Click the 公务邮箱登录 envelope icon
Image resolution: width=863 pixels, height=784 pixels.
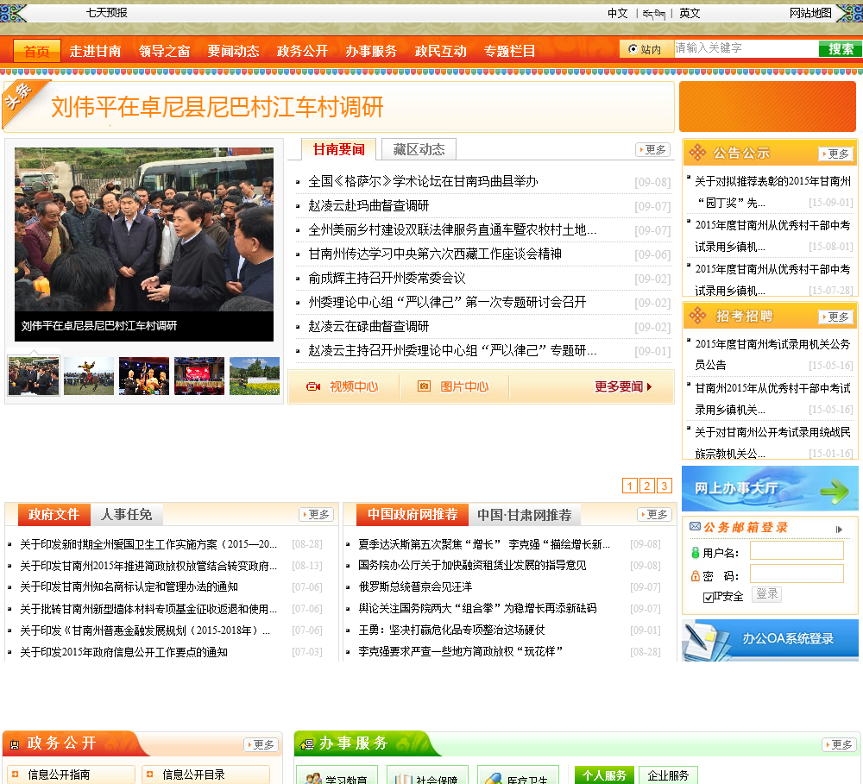point(695,526)
